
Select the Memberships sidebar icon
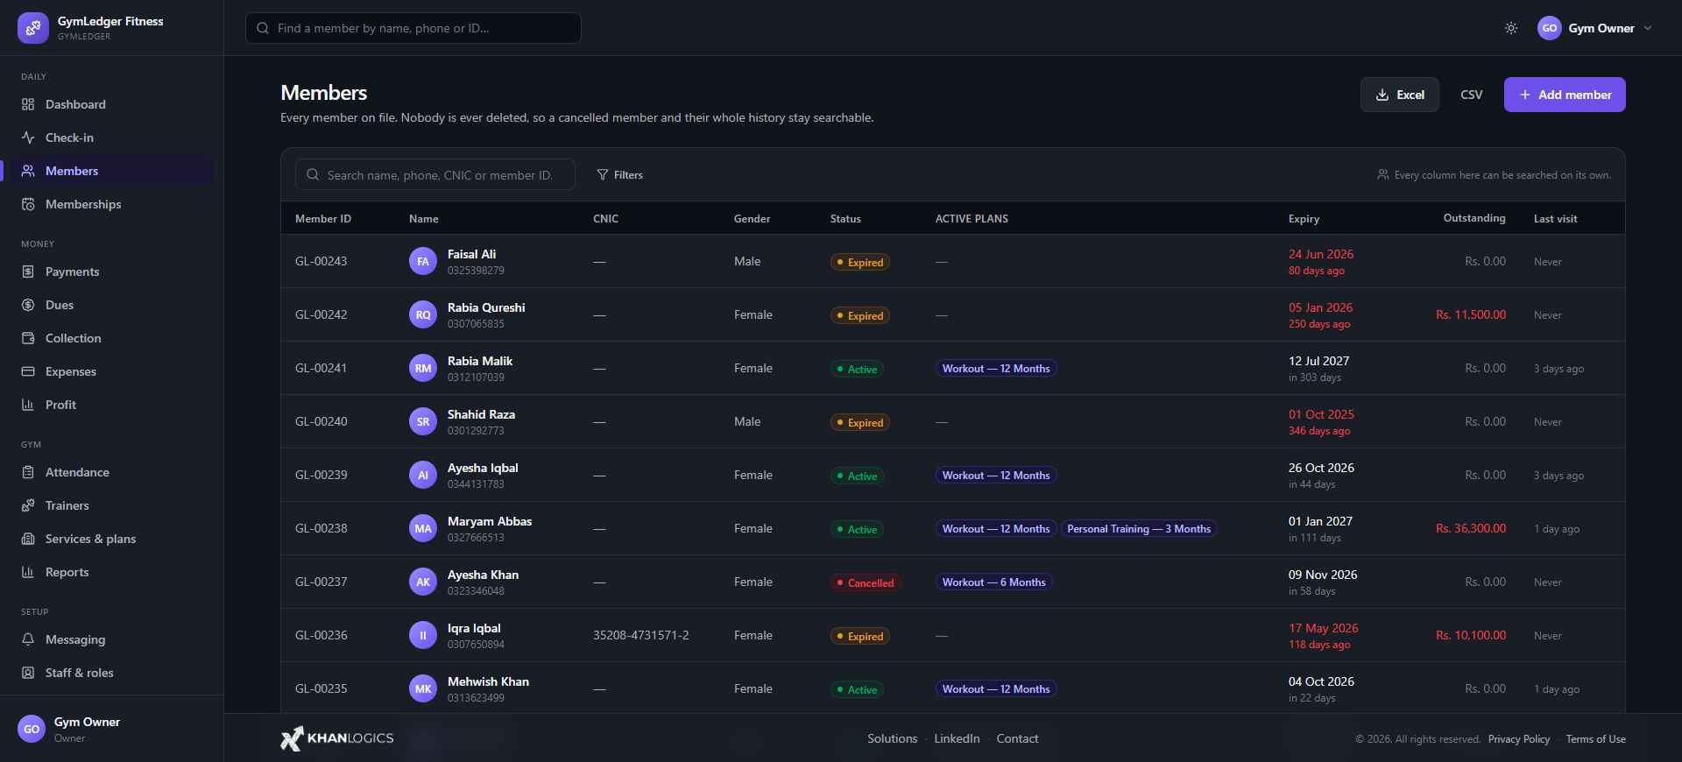[x=28, y=204]
